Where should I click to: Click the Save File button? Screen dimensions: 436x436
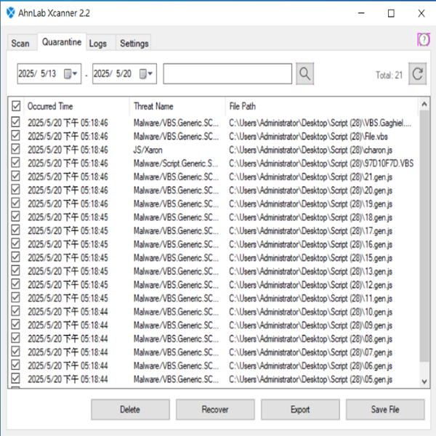tap(385, 409)
